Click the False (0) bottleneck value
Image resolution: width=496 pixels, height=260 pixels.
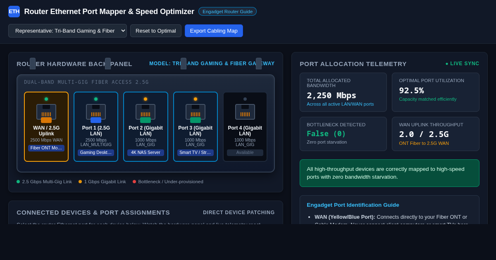click(326, 134)
